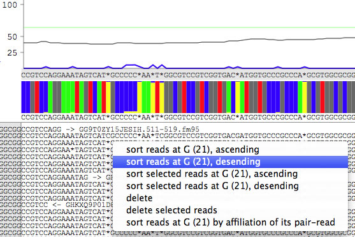Click the lower consensus sequence below the color bars
Image resolution: width=355 pixels, height=237 pixels.
point(188,118)
